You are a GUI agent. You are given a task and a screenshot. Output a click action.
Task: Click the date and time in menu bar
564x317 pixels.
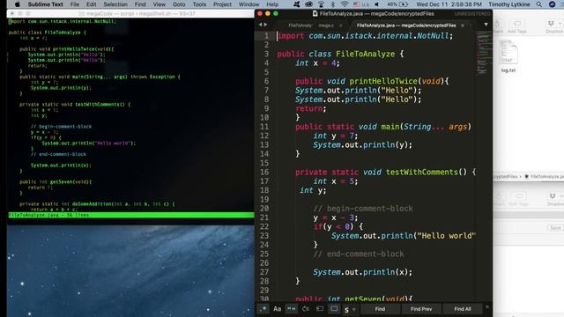449,4
